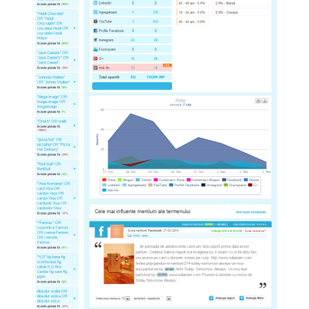
Task: Click the three-dots button beside La:
Action: click(145, 236)
